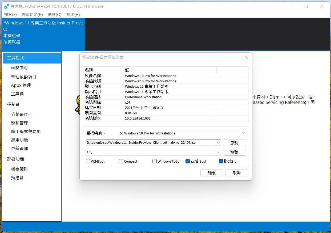The image size is (331, 233).
Task: Select the 映像標誌 ProfessionalWorkstation row
Action: click(165, 97)
